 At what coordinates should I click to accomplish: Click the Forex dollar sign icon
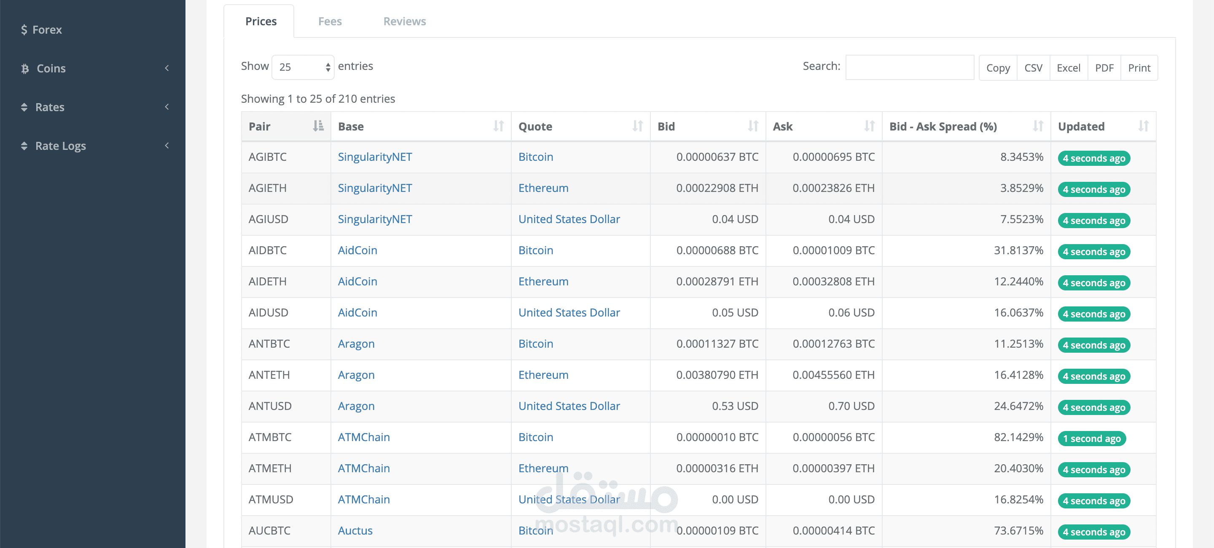pyautogui.click(x=24, y=29)
